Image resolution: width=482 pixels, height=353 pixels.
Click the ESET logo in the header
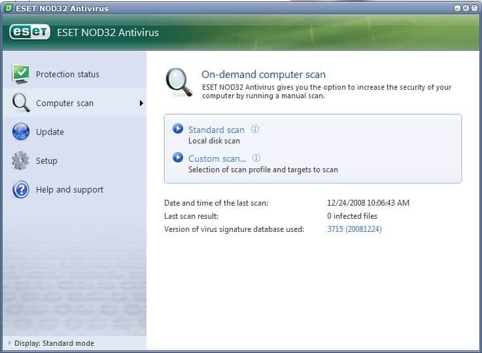[x=29, y=32]
